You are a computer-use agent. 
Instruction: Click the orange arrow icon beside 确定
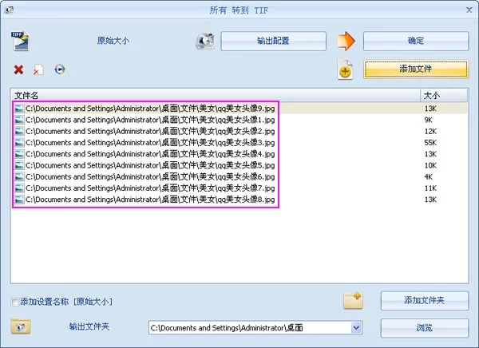(x=346, y=41)
